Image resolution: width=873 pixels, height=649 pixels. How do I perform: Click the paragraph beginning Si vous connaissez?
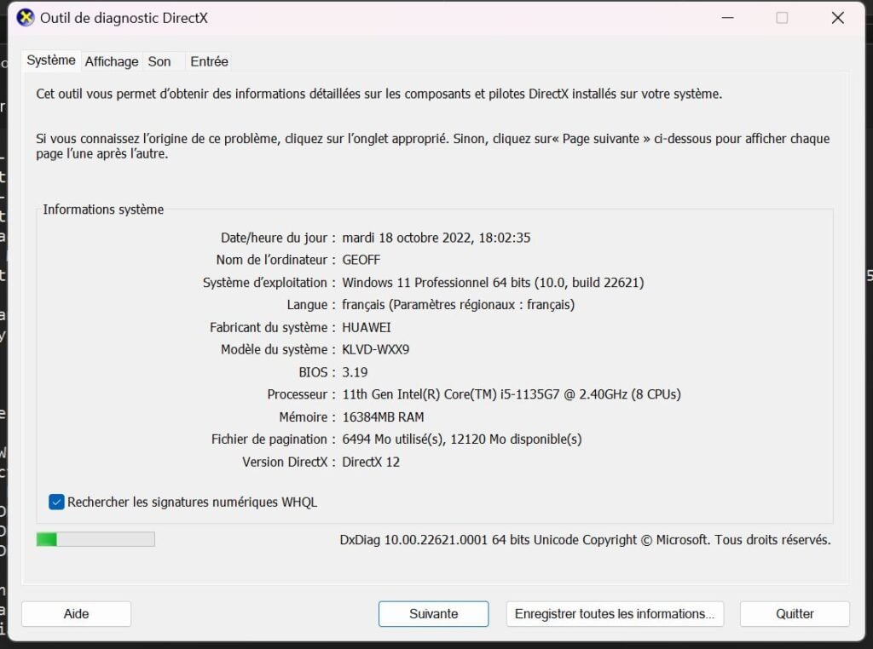[x=433, y=146]
